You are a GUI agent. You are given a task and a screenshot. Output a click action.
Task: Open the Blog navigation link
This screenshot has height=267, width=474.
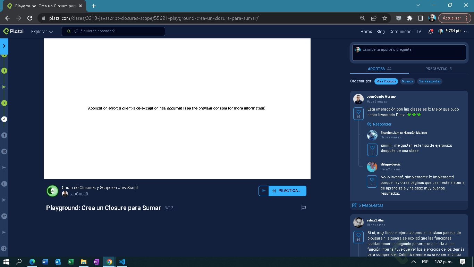381,31
